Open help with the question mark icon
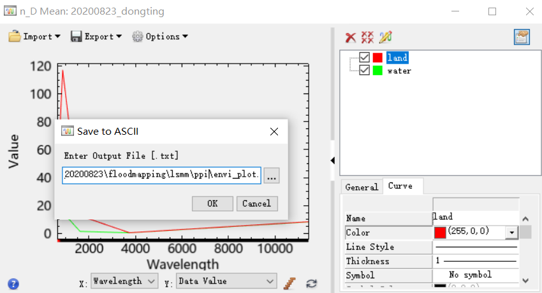Image resolution: width=542 pixels, height=293 pixels. [13, 284]
